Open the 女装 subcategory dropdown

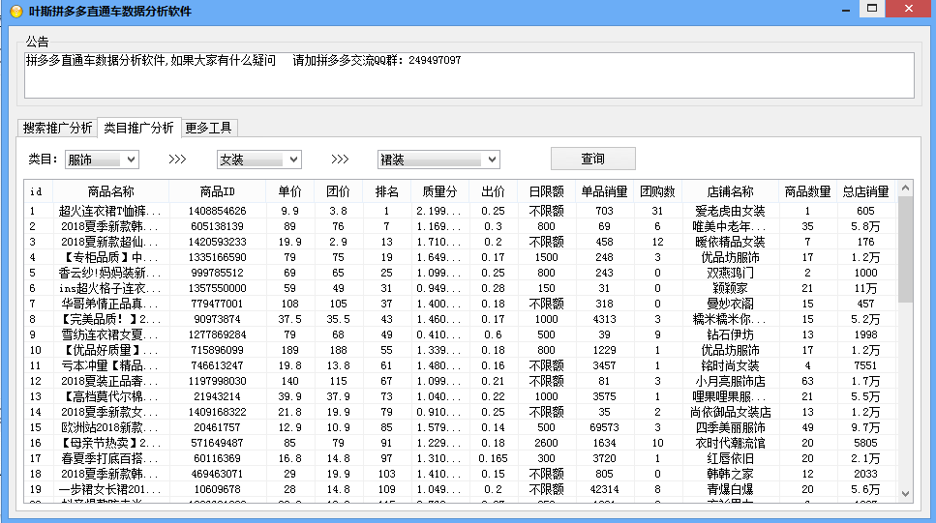coord(258,160)
